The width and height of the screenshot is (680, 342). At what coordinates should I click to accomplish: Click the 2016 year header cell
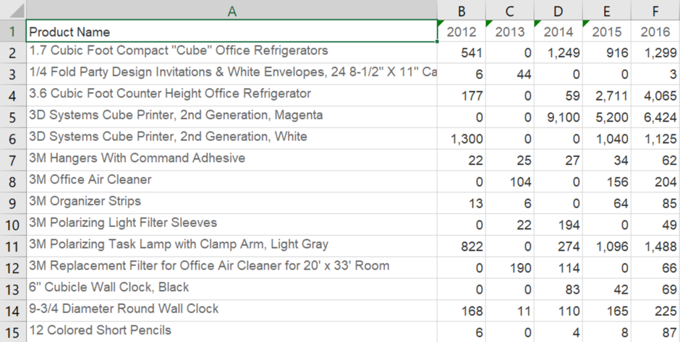point(655,32)
